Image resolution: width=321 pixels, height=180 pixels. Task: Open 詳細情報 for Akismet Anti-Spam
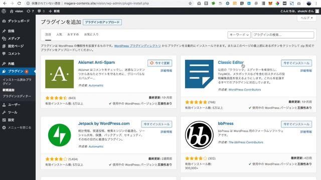coord(166,70)
